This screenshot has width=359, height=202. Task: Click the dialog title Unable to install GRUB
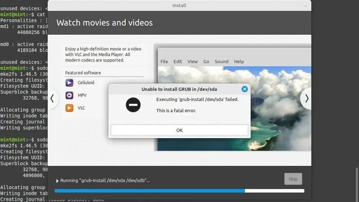pos(179,89)
